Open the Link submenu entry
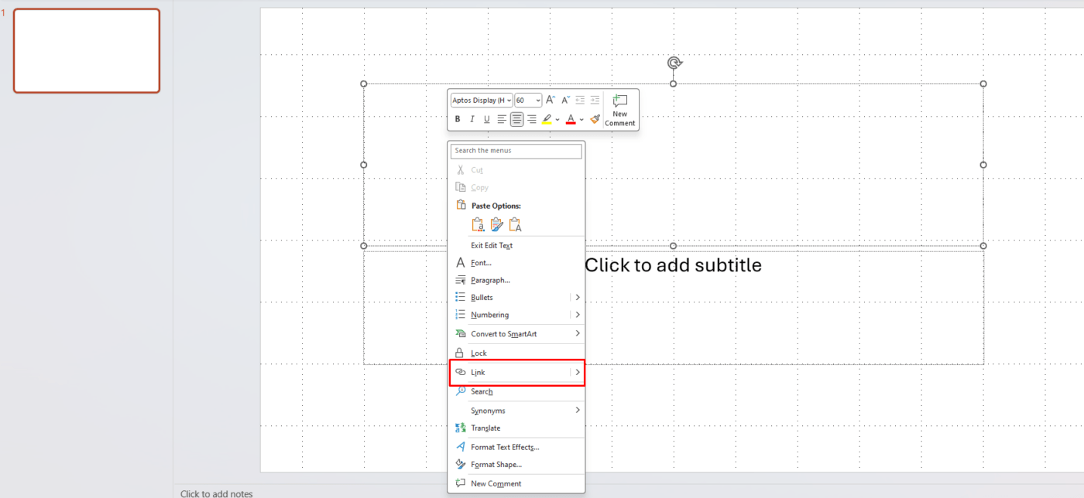1084x498 pixels. pos(516,372)
